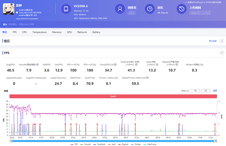Viewport: 226px width, 146px height.
Task: Click the duration clock icon
Action: [x=150, y=9]
